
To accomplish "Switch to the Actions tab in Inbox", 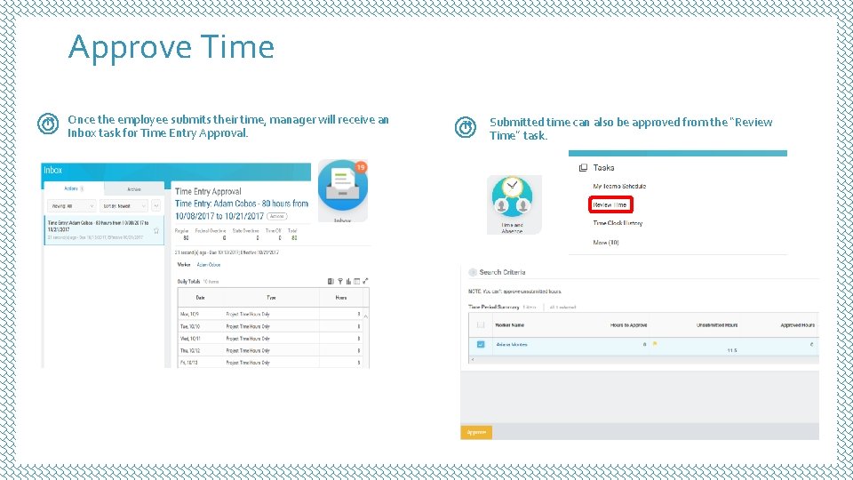I will tap(74, 188).
